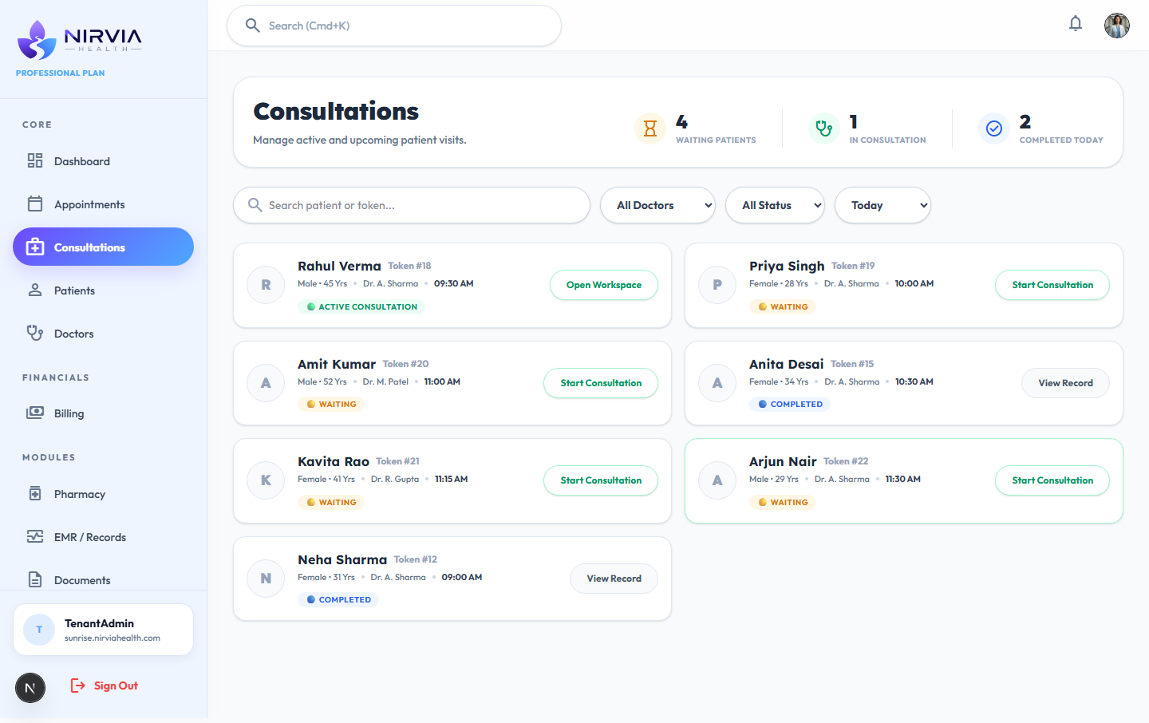Click the Sign Out arrow icon
1149x723 pixels.
click(x=78, y=685)
